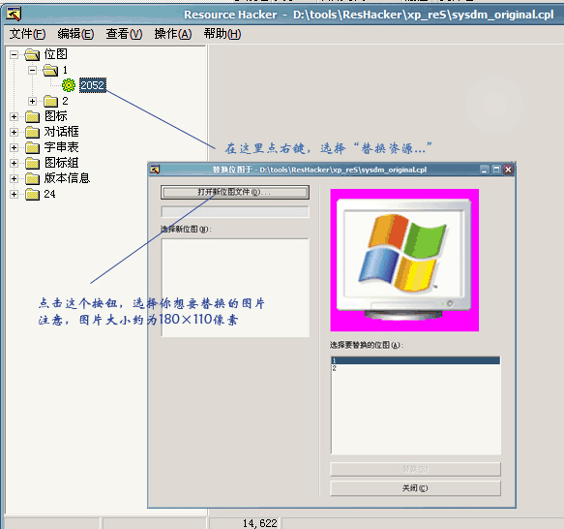Select the 2052 resource entry

coord(93,85)
